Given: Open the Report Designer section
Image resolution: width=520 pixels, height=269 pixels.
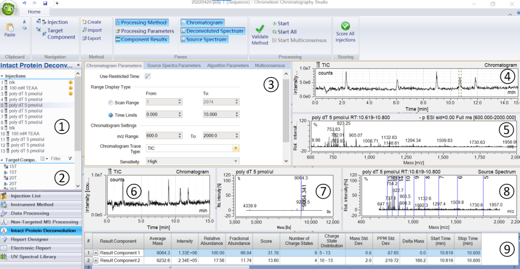Looking at the screenshot, I should pyautogui.click(x=30, y=239).
